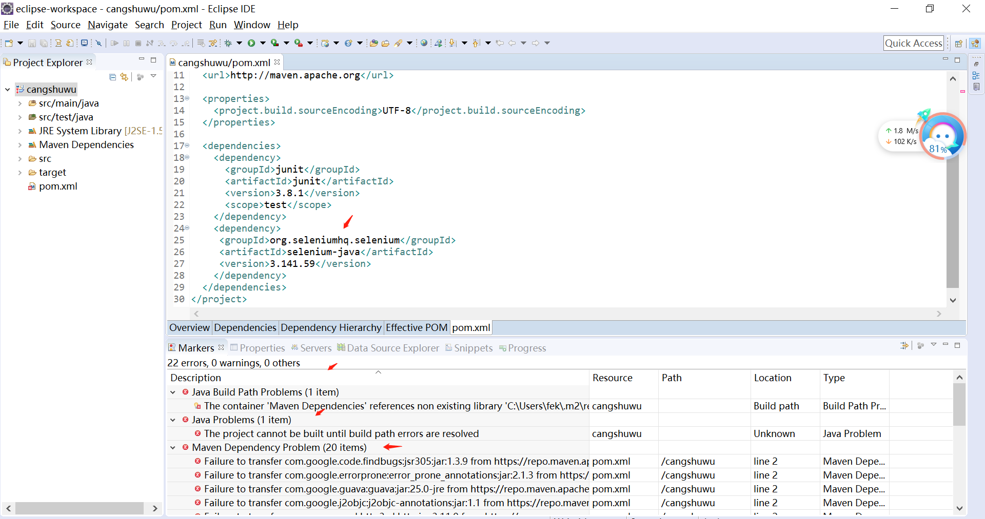Open the Navigate menu
This screenshot has width=985, height=519.
[107, 25]
